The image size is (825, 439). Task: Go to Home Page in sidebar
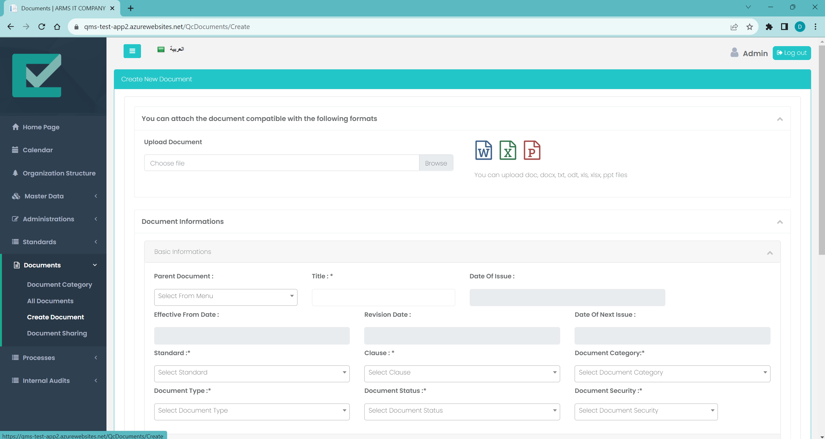coord(41,127)
